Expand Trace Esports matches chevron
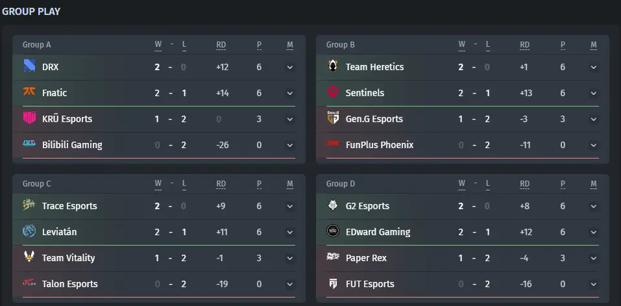The image size is (621, 306). [x=290, y=207]
